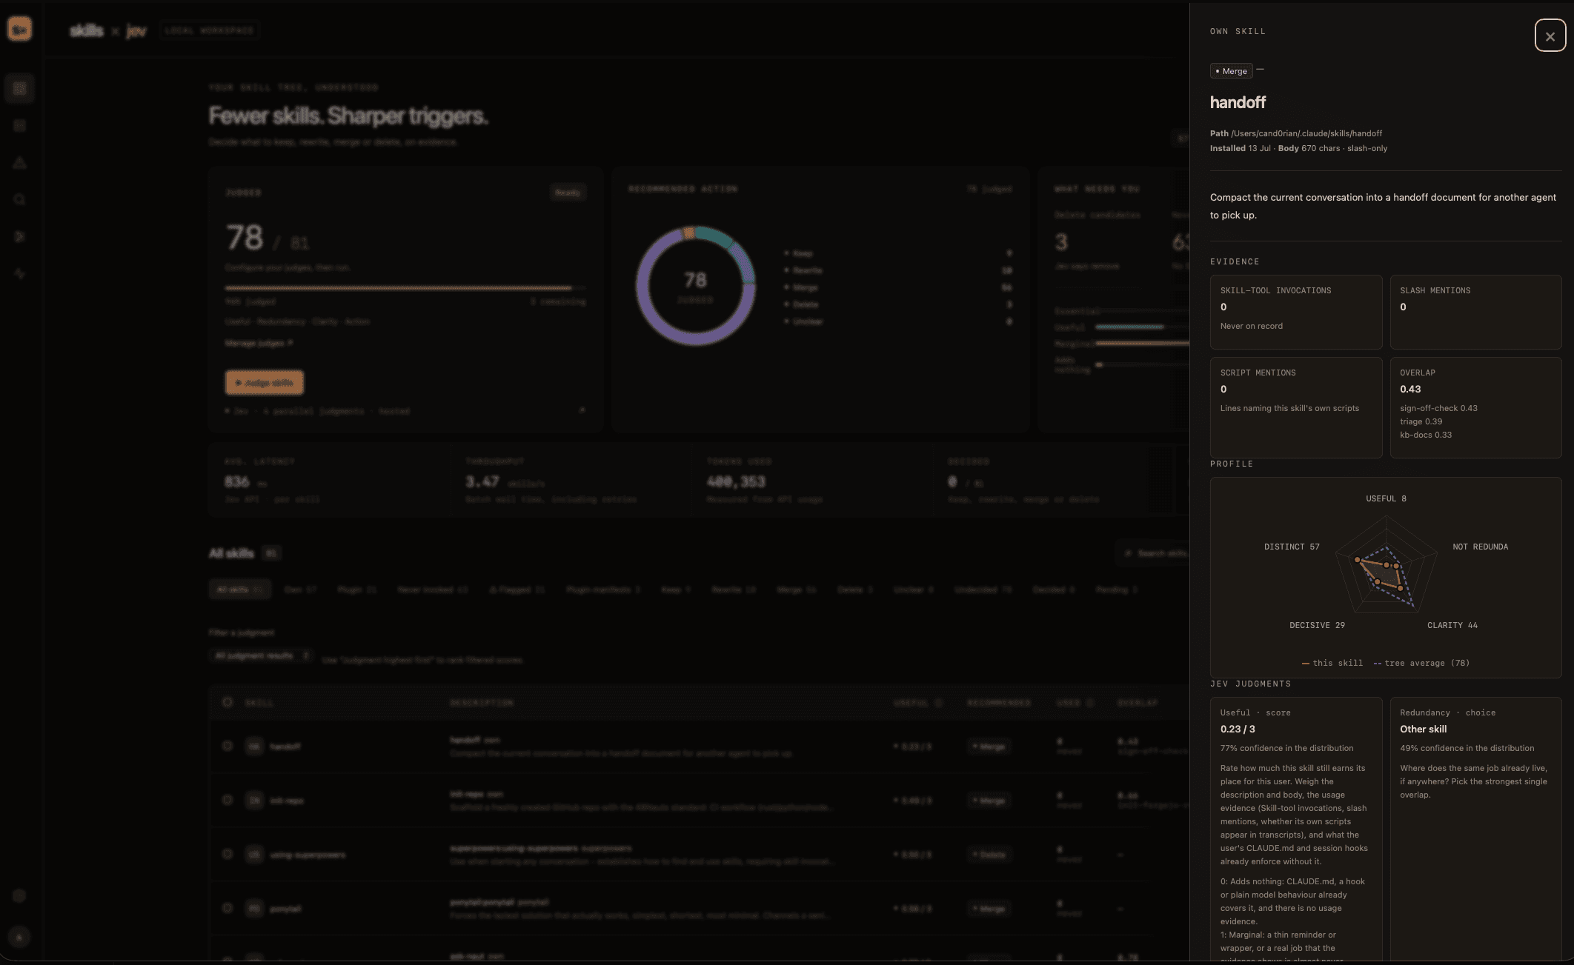The height and width of the screenshot is (965, 1574).
Task: Click the Useful score 0.23 / 3 judgment card
Action: point(1295,829)
